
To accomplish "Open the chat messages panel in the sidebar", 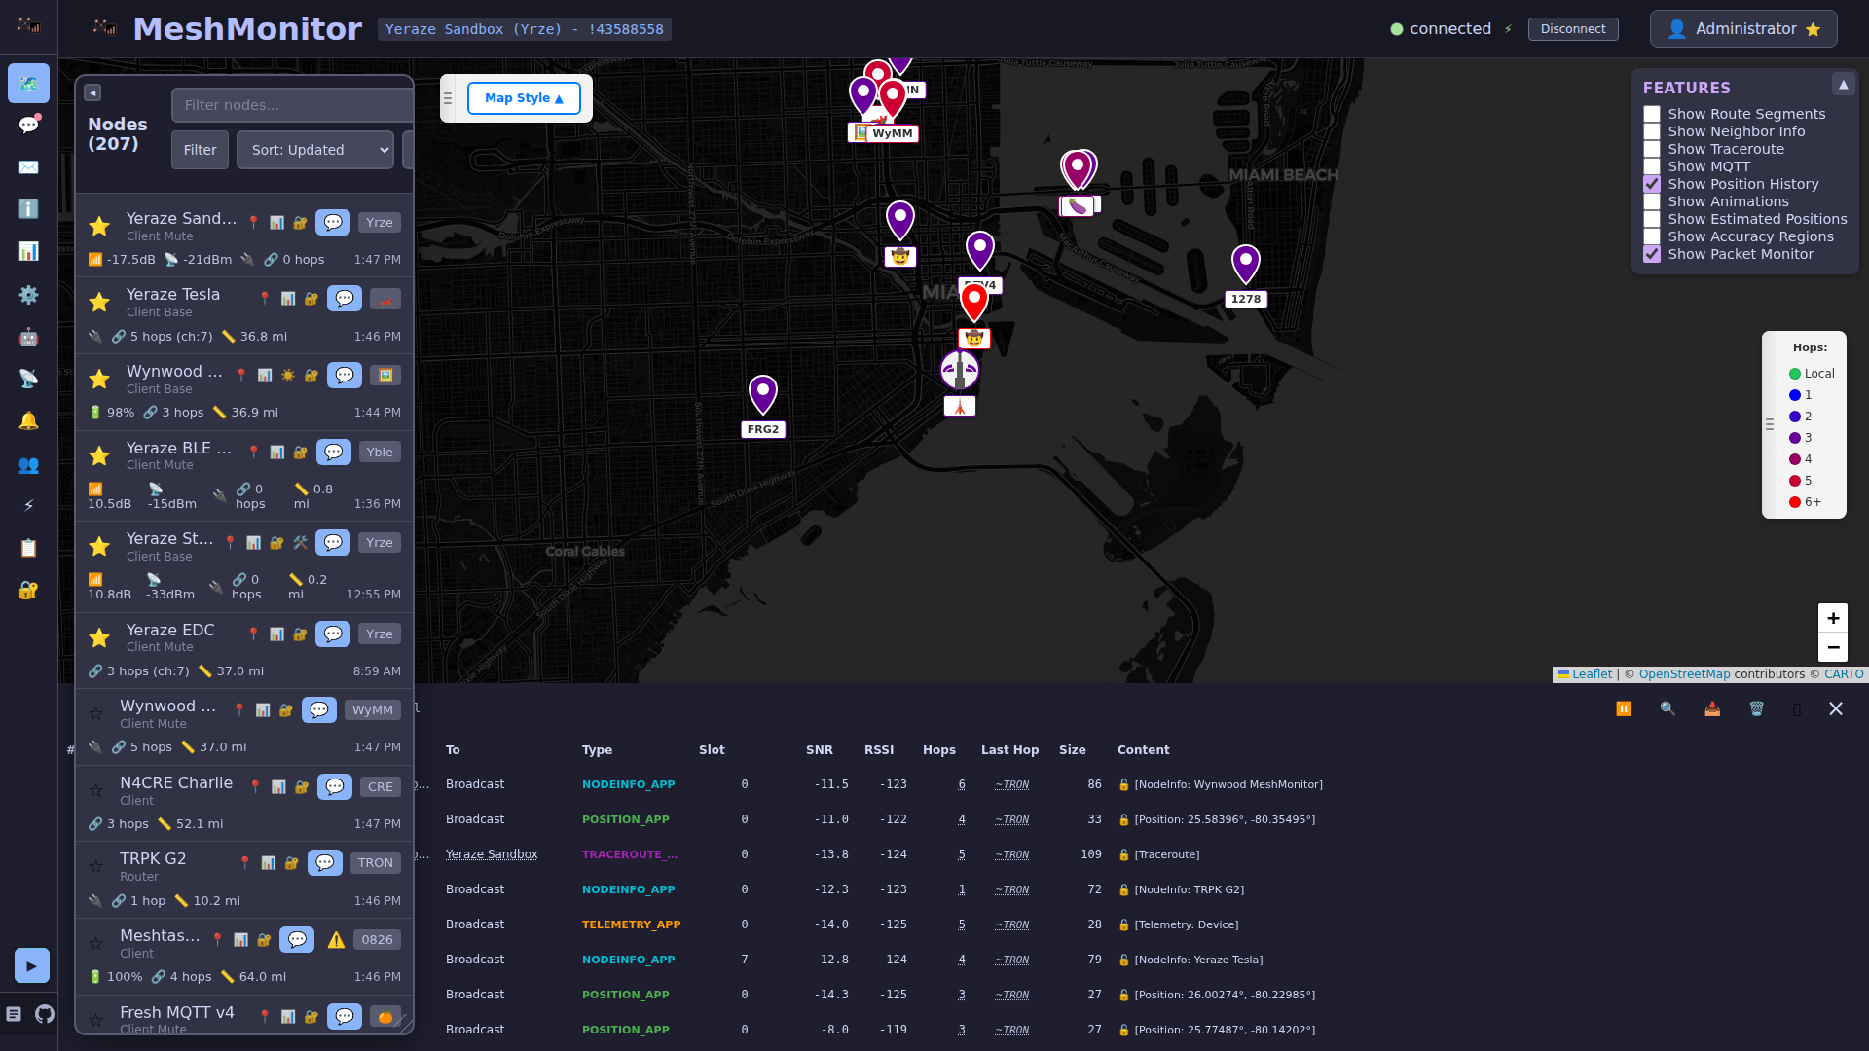I will click(x=28, y=125).
